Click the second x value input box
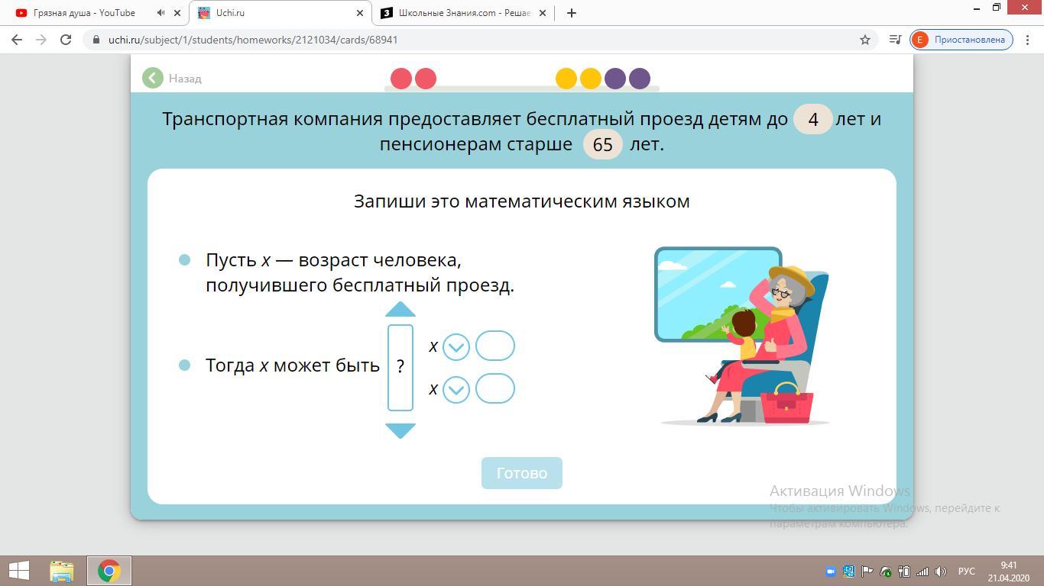1044x586 pixels. point(495,388)
